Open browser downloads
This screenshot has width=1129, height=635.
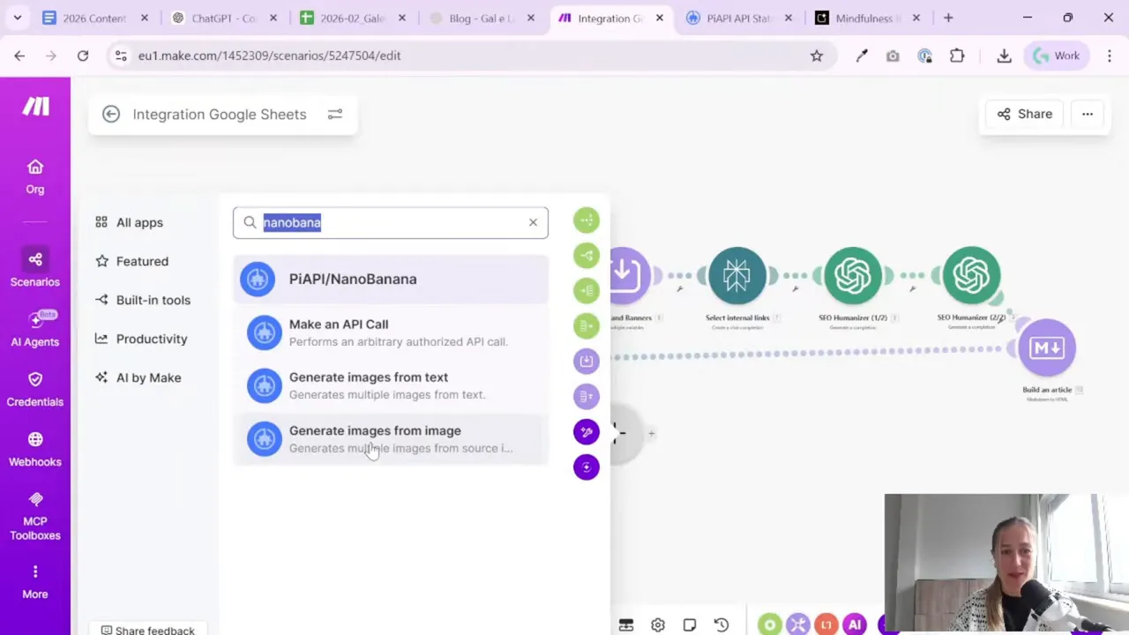pyautogui.click(x=1004, y=56)
